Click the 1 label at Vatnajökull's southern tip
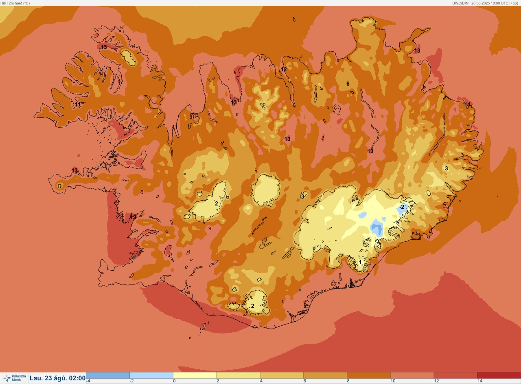 (x=360, y=262)
